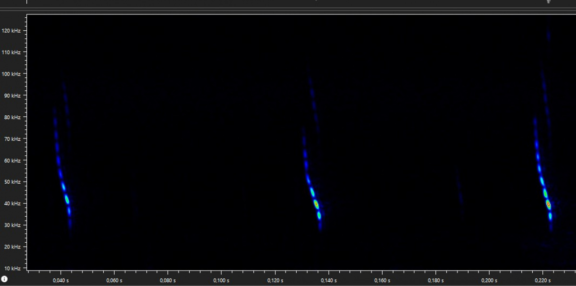Click the 100 kHz frequency axis label
The height and width of the screenshot is (286, 576).
click(x=12, y=74)
